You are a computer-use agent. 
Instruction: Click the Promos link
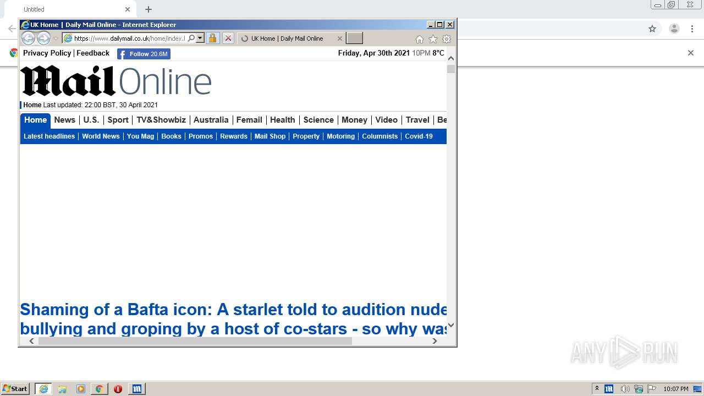click(x=201, y=136)
